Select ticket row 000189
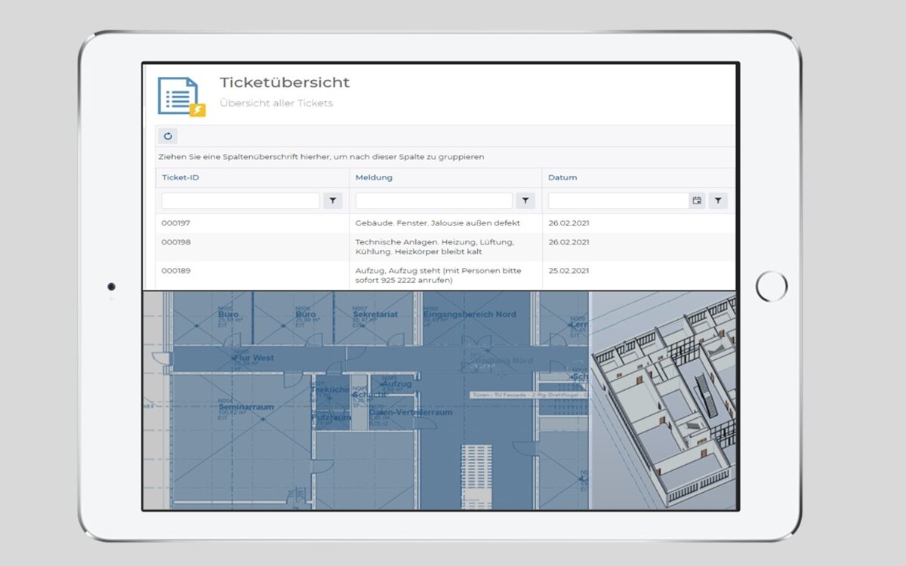906x566 pixels. coord(445,275)
